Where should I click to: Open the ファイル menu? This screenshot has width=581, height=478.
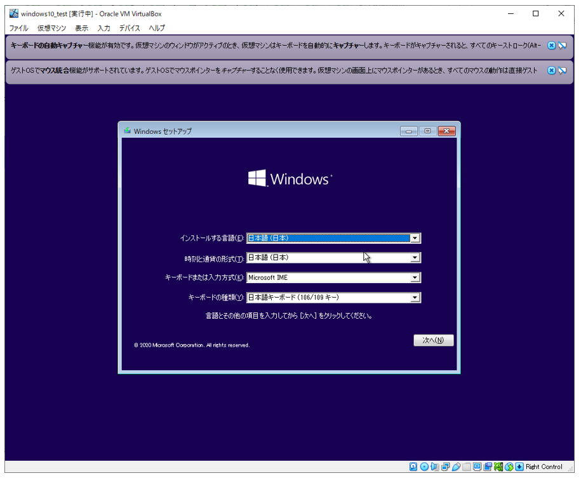18,28
